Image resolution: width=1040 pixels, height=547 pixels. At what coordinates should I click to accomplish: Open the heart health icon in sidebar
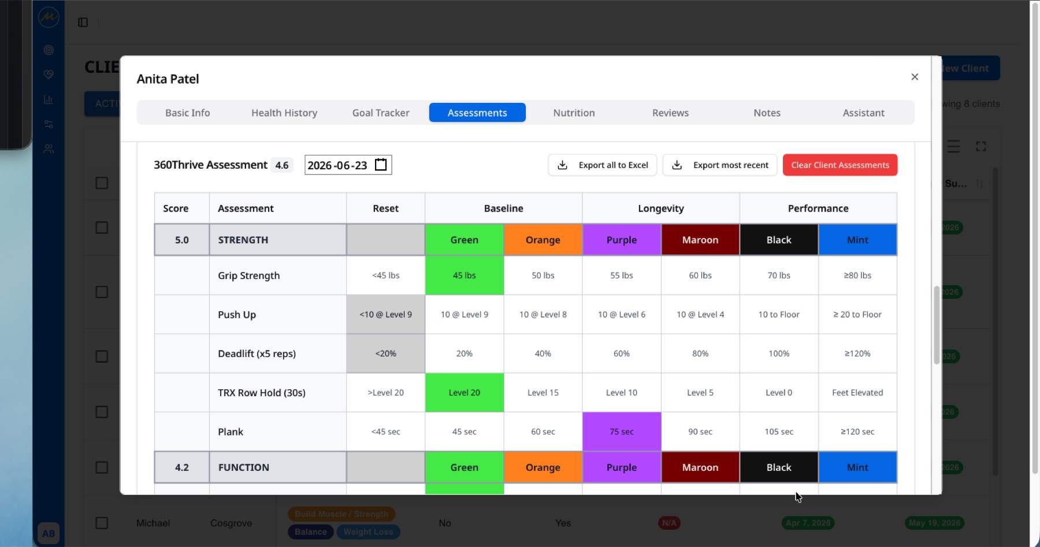pos(49,75)
